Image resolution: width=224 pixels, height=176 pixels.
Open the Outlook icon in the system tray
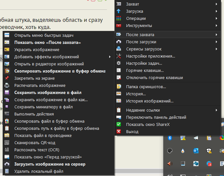[x=196, y=151]
